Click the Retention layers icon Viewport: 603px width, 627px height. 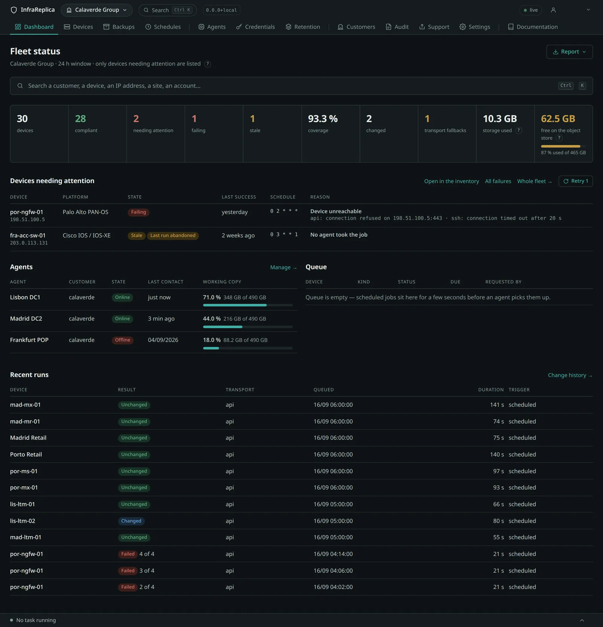pyautogui.click(x=288, y=27)
